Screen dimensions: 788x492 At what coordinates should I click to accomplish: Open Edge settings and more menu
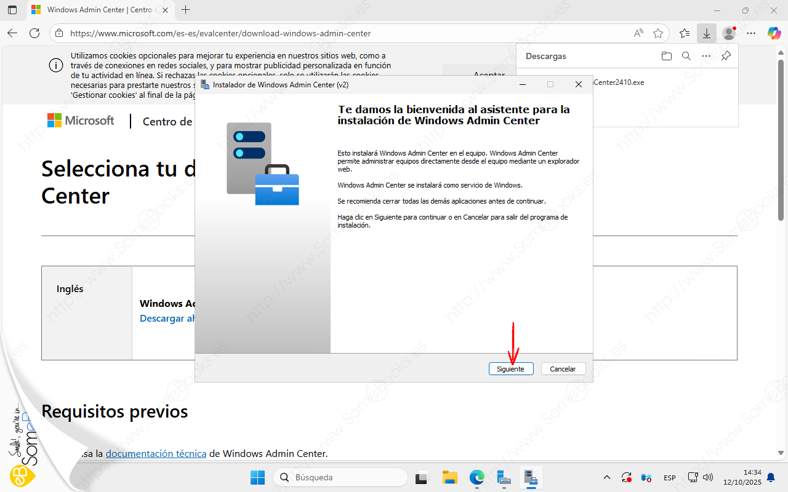[x=751, y=33]
